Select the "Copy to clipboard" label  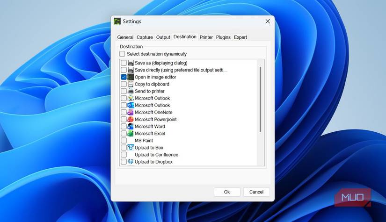[152, 84]
